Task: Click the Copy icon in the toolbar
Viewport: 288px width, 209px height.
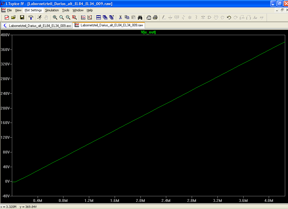Action: click(127, 18)
